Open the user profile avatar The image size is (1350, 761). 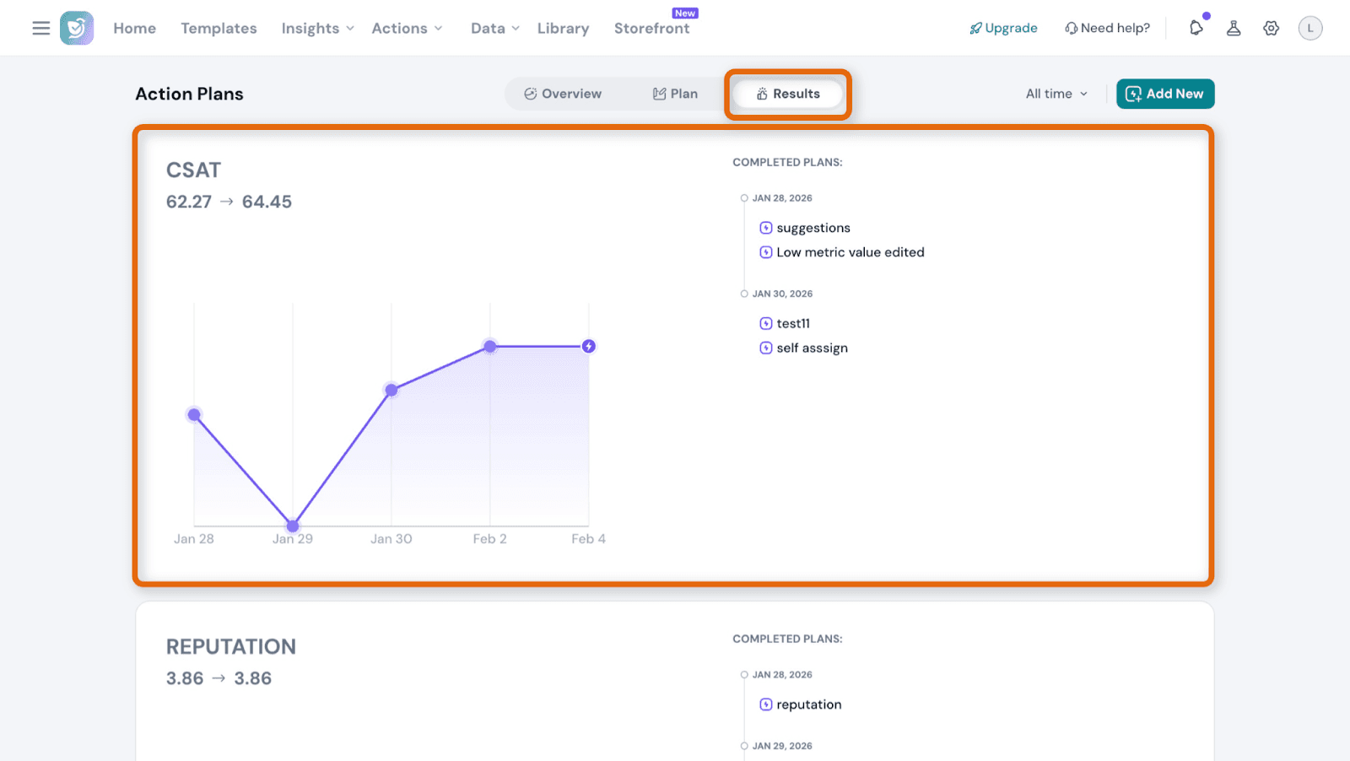click(1309, 28)
